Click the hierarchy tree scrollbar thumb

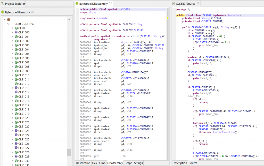(x=69, y=152)
